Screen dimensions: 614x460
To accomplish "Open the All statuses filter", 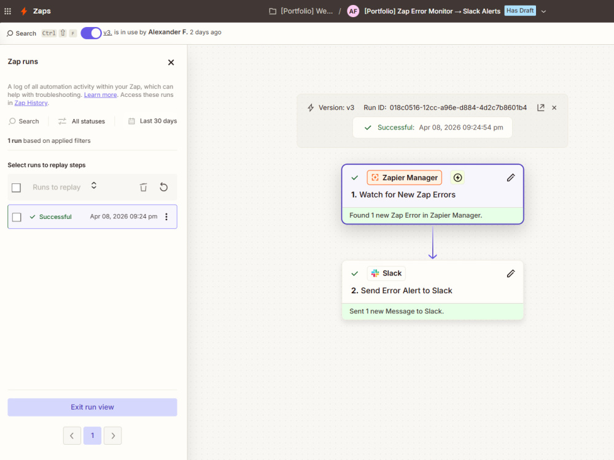I will 82,121.
